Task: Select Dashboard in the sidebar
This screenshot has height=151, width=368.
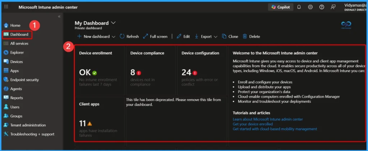Action: click(19, 34)
